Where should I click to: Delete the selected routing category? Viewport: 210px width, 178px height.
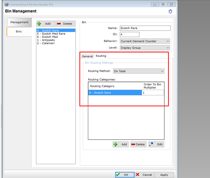coord(138,144)
